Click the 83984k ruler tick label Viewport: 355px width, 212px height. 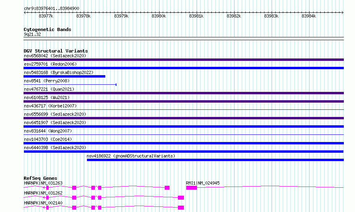click(x=309, y=16)
